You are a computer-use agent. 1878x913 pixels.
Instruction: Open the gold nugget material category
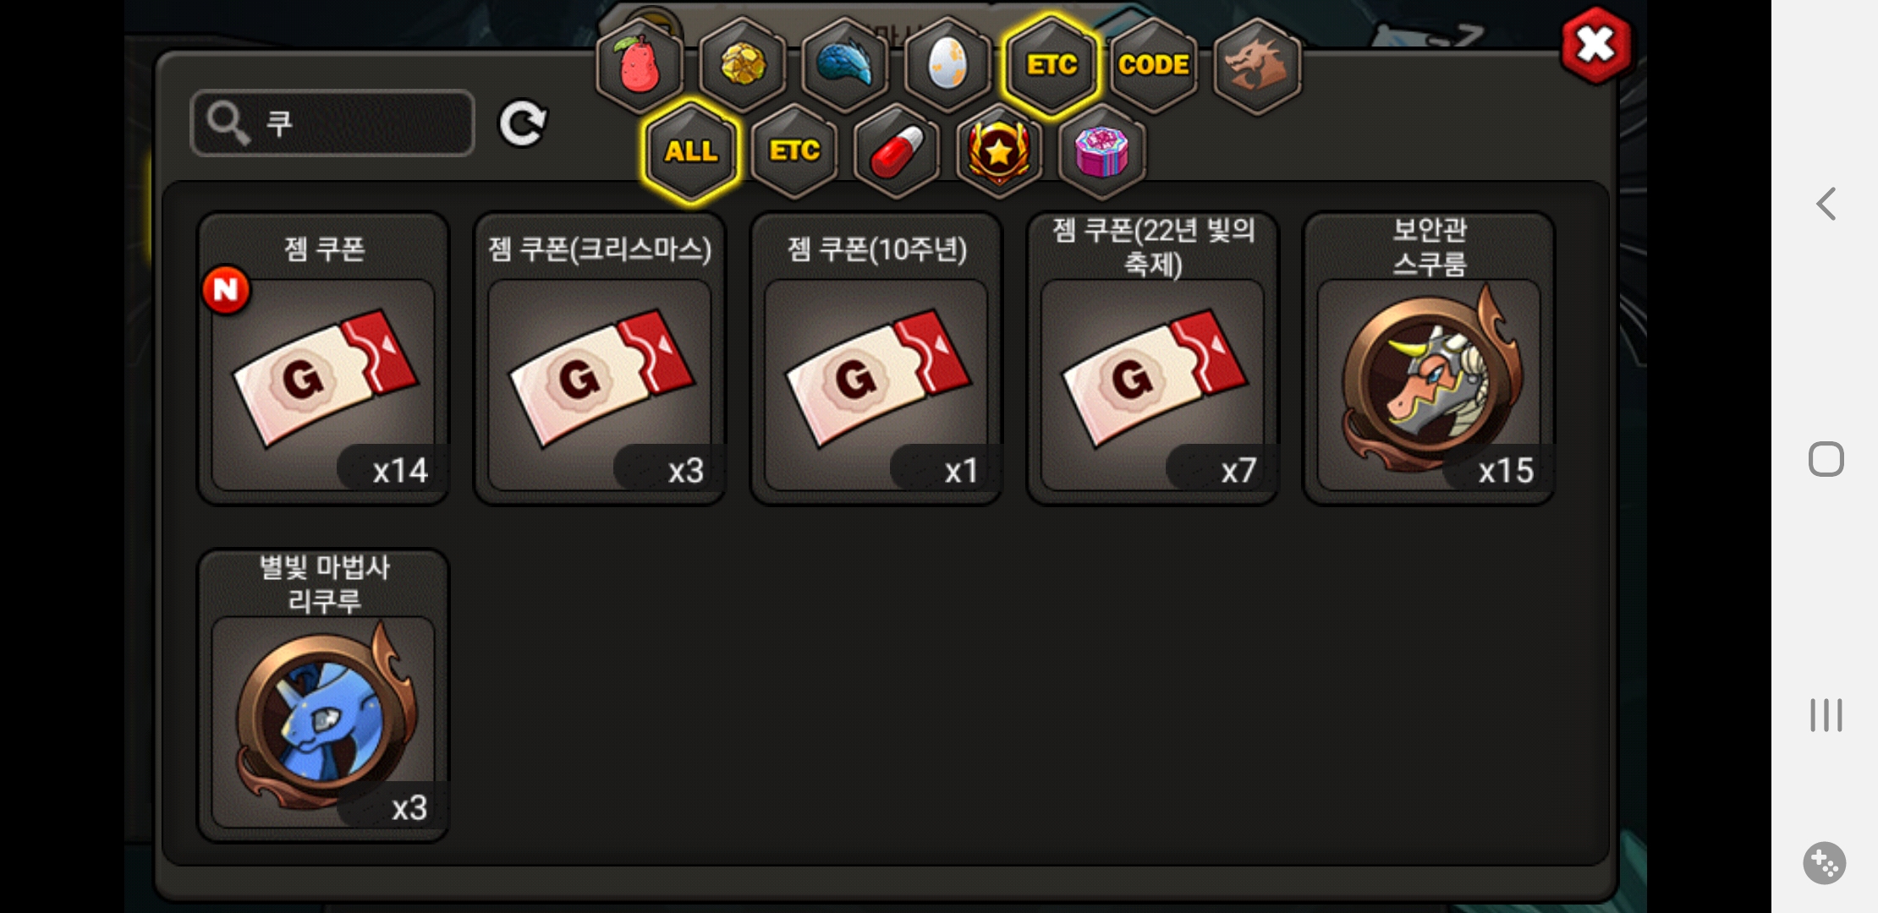(x=743, y=64)
